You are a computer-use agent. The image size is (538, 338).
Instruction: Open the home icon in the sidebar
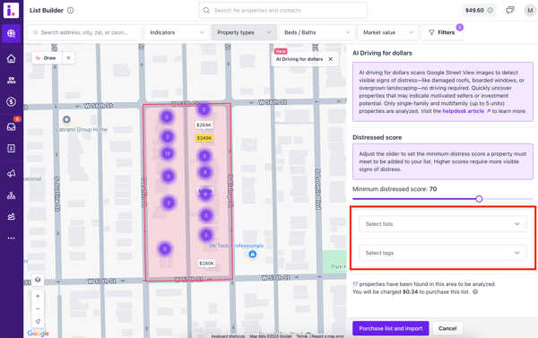(x=11, y=58)
